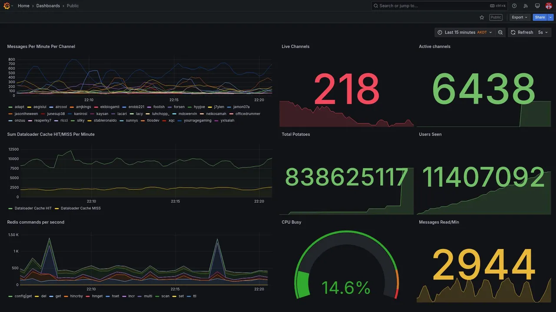Image resolution: width=556 pixels, height=312 pixels.
Task: Click the adapt legend color swatch
Action: click(10, 107)
